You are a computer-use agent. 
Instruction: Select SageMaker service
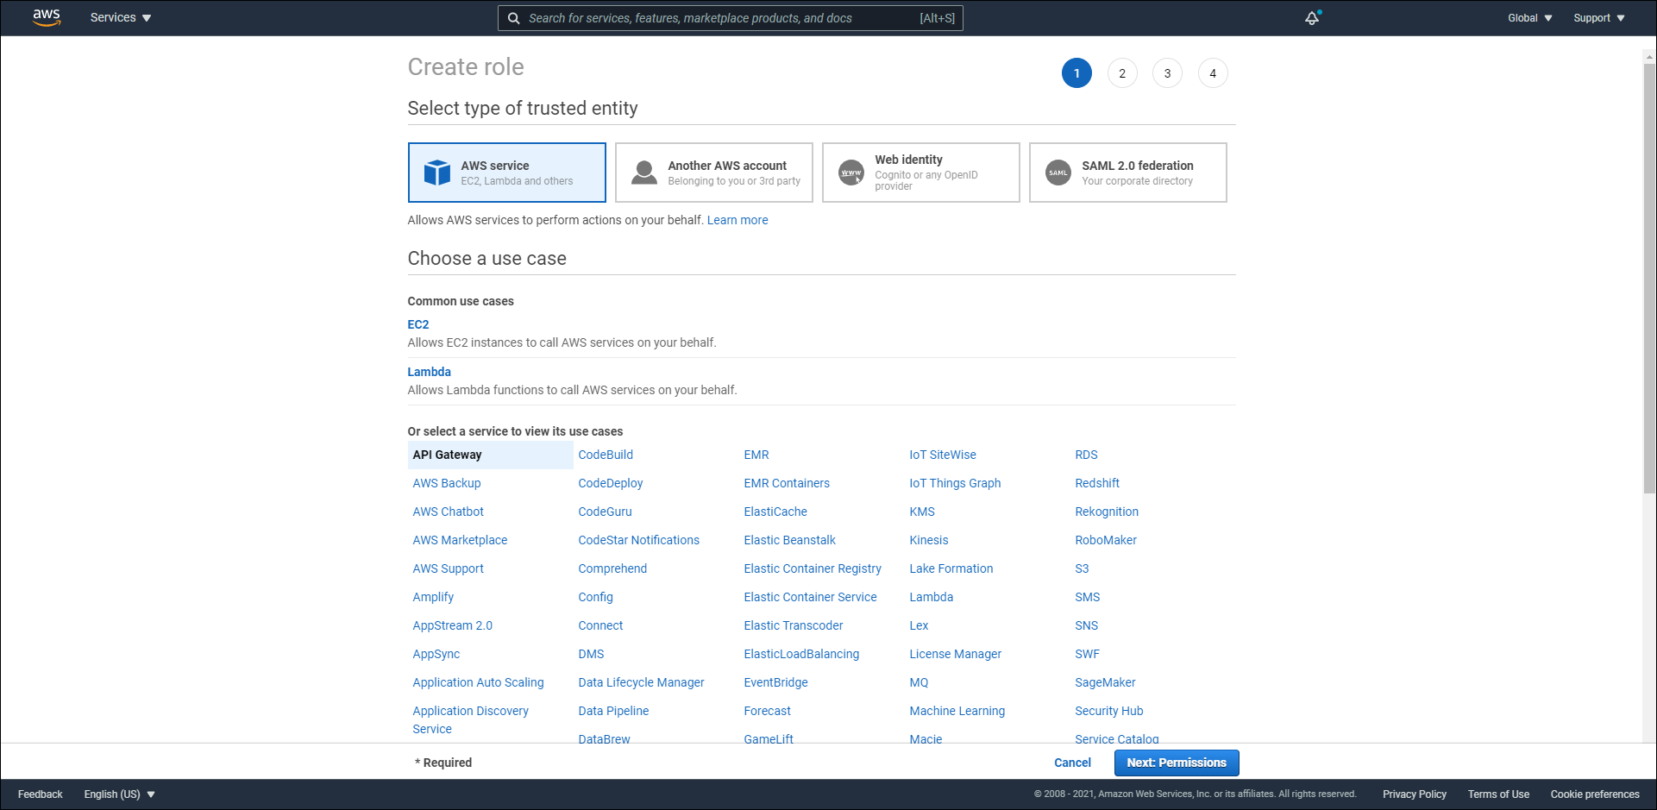click(x=1105, y=682)
